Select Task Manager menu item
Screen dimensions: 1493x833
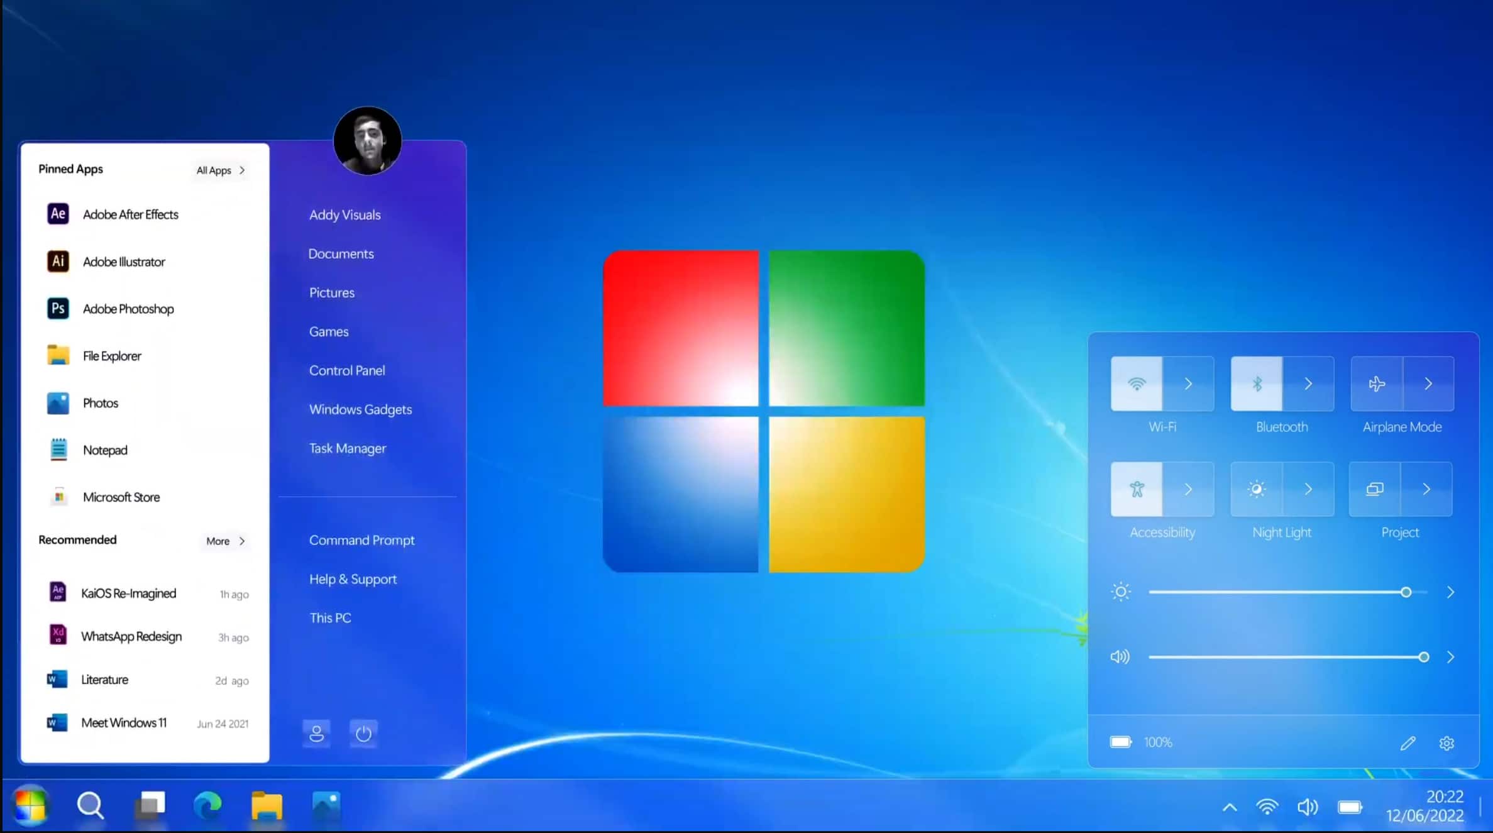[x=346, y=448]
